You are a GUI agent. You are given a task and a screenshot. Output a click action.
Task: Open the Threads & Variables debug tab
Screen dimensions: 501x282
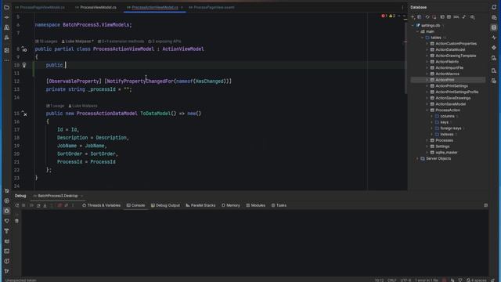pyautogui.click(x=101, y=205)
